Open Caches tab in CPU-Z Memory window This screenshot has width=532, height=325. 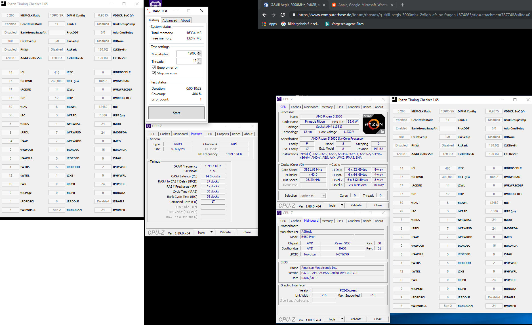pyautogui.click(x=165, y=134)
